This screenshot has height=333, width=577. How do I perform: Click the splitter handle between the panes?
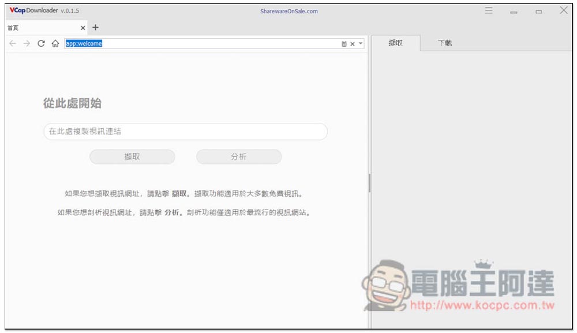pyautogui.click(x=369, y=183)
